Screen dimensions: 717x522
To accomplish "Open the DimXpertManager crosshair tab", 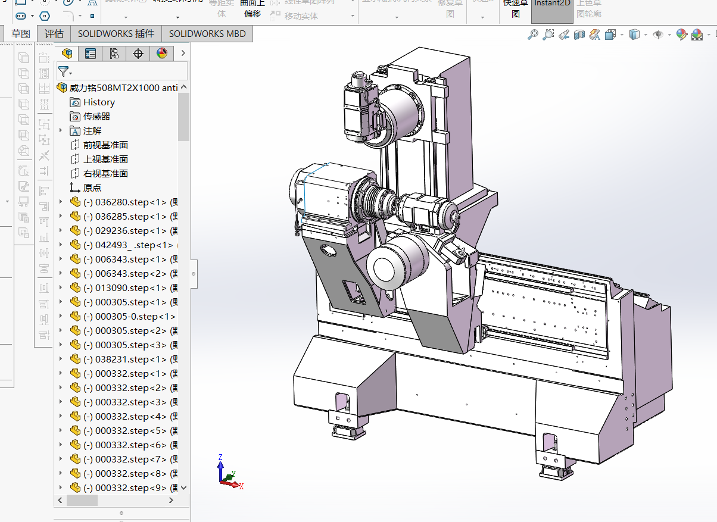I will [138, 54].
